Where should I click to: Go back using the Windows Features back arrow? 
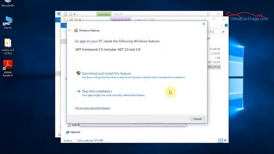coord(70,30)
